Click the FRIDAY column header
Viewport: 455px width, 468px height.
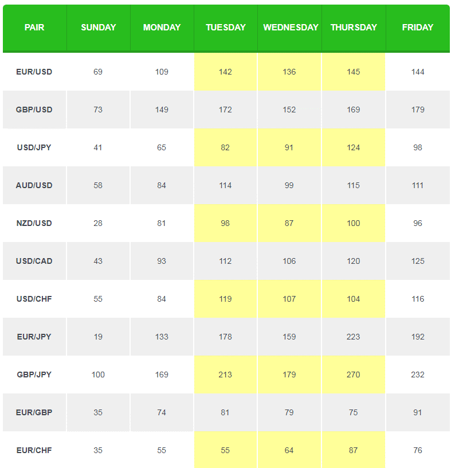click(418, 28)
